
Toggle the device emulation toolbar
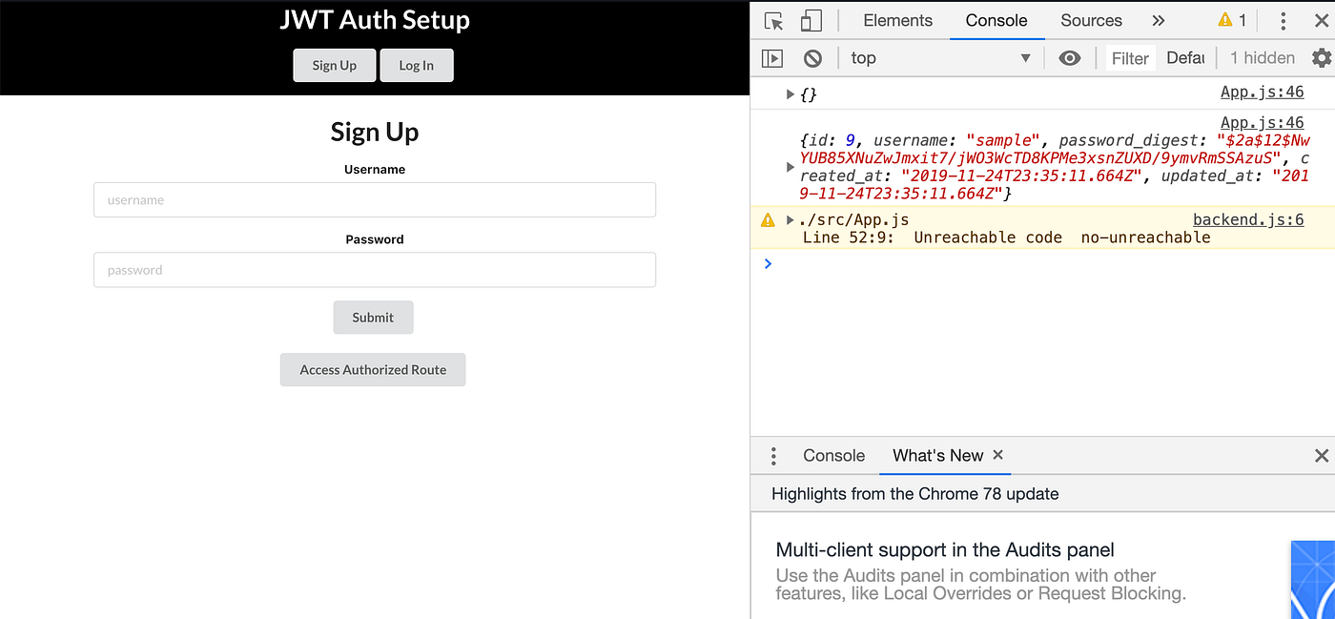point(813,20)
